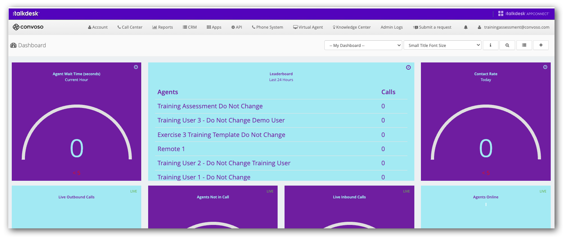567x237 pixels.
Task: Go to Knowledge Center
Action: 351,27
